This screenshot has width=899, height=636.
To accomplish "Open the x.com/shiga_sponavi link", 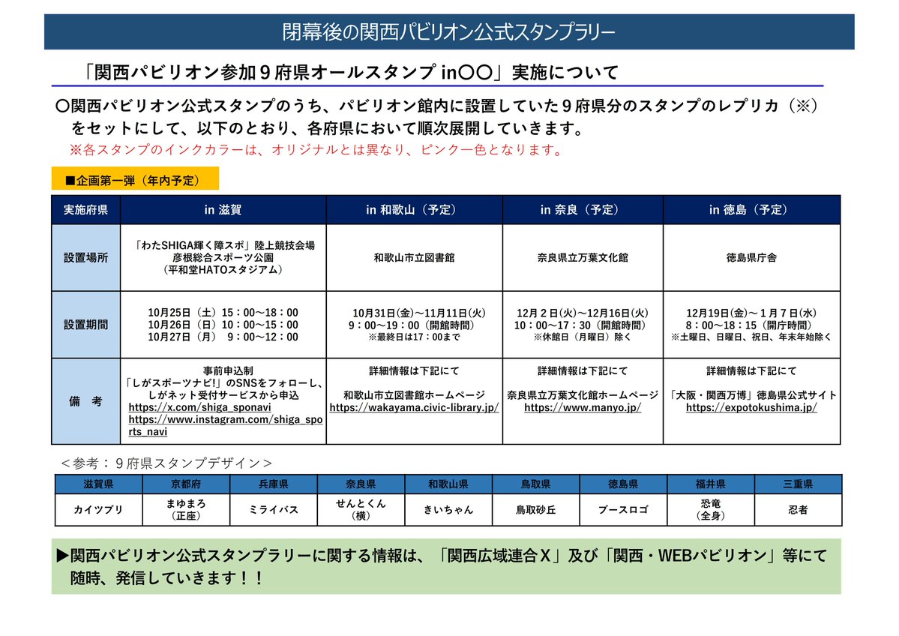I will click(199, 407).
